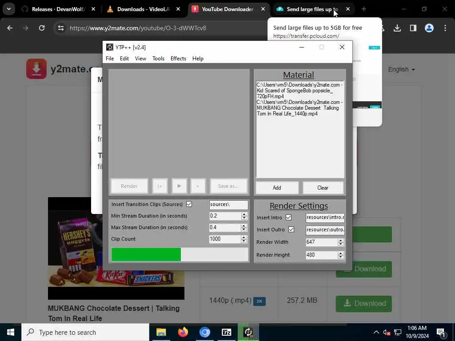Viewport: 455px width, 341px height.
Task: Increase Render Height with up arrow
Action: (x=341, y=254)
